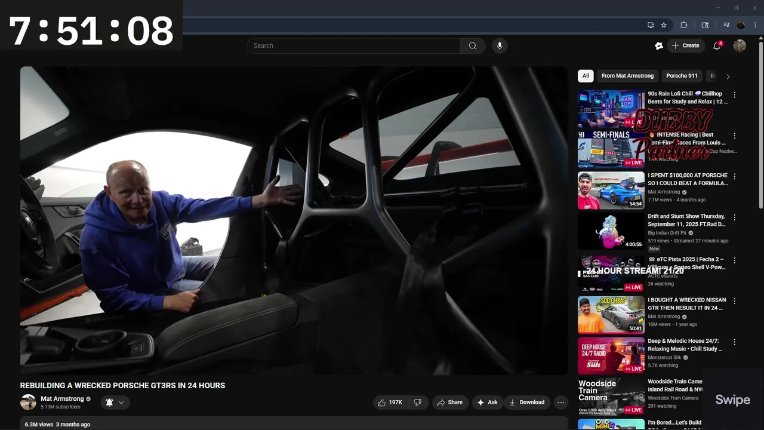Click Monstercat Silk channel name
This screenshot has height=430, width=764.
[666, 357]
